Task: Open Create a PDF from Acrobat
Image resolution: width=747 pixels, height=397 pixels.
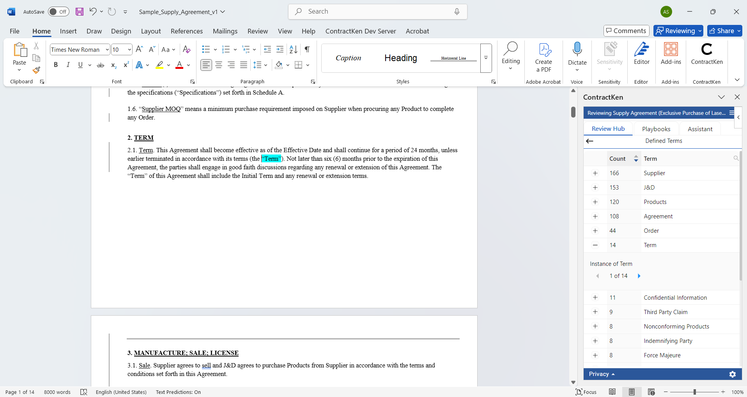Action: pos(543,58)
